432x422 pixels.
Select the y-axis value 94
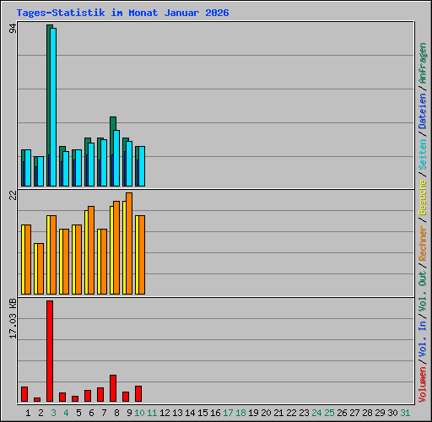13,29
